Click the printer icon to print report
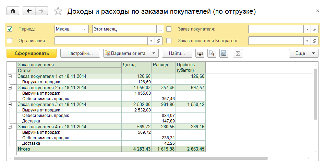 200,53
